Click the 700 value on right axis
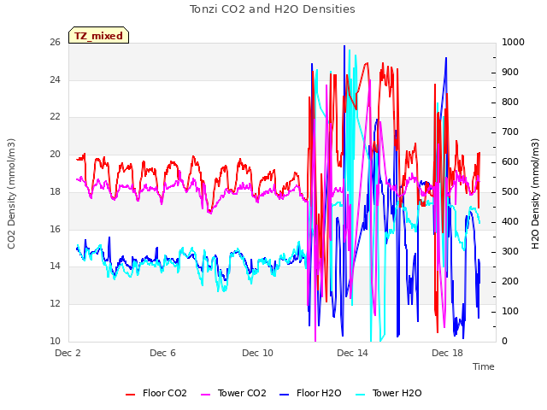This screenshot has height=410, width=547. (510, 132)
